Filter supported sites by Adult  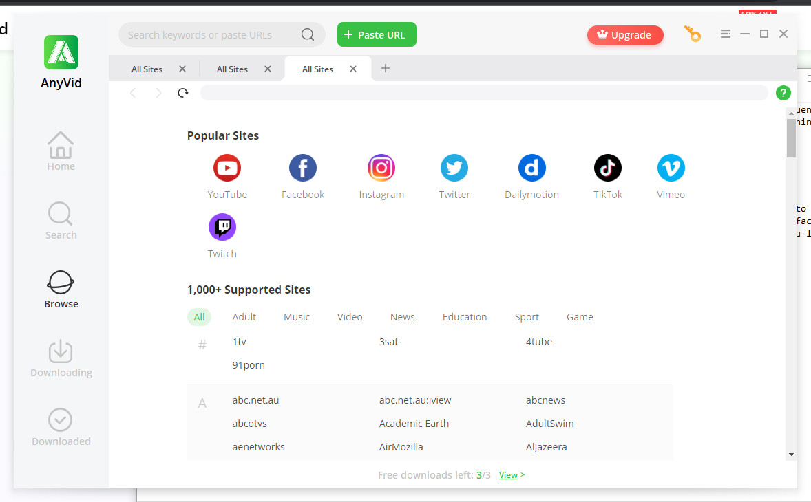(x=244, y=317)
